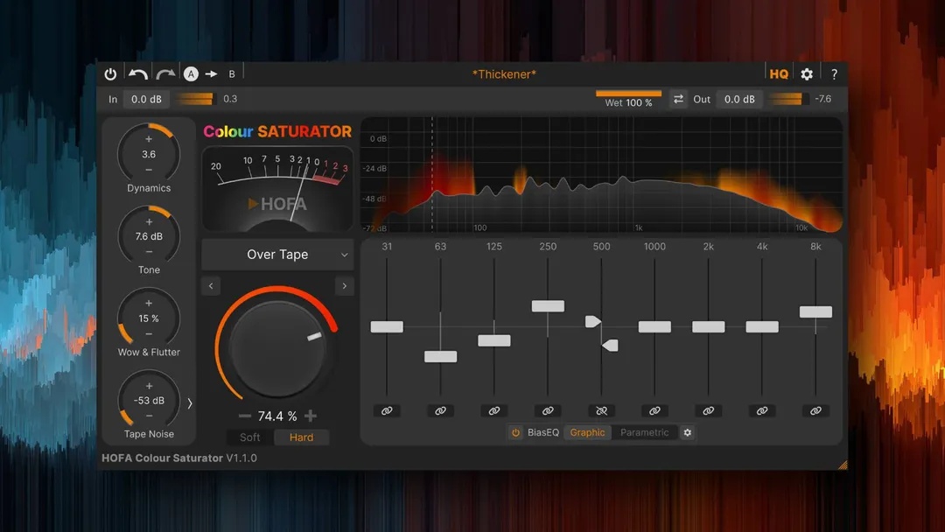Click the 2k band fader

pos(708,326)
